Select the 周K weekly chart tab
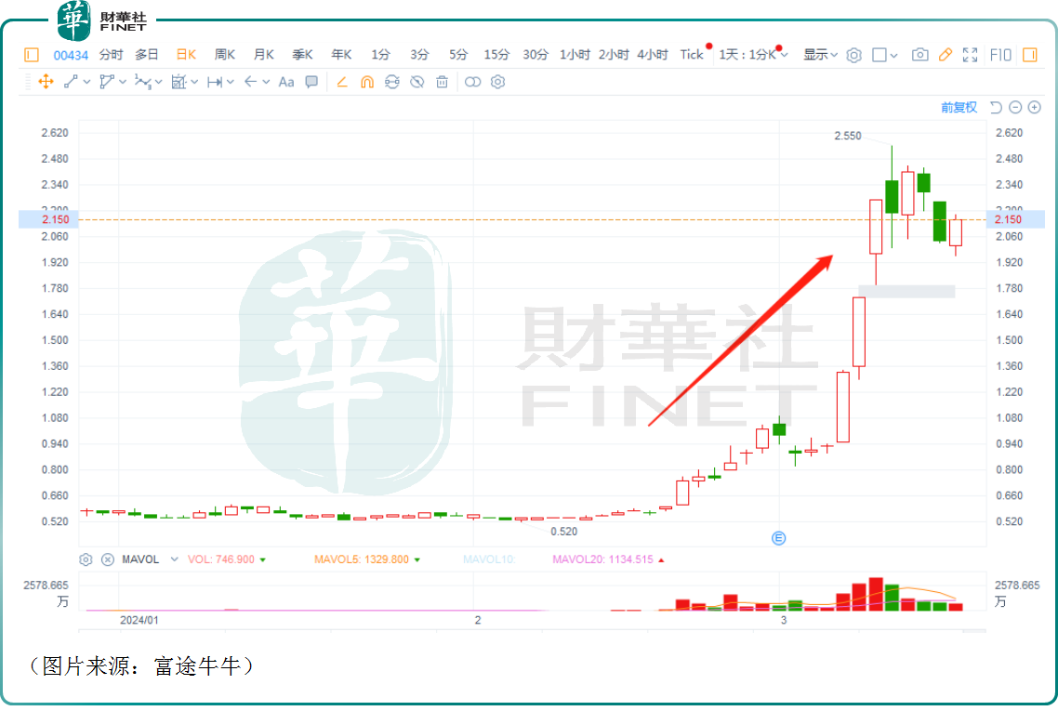Viewport: 1058px width, 724px height. tap(225, 55)
